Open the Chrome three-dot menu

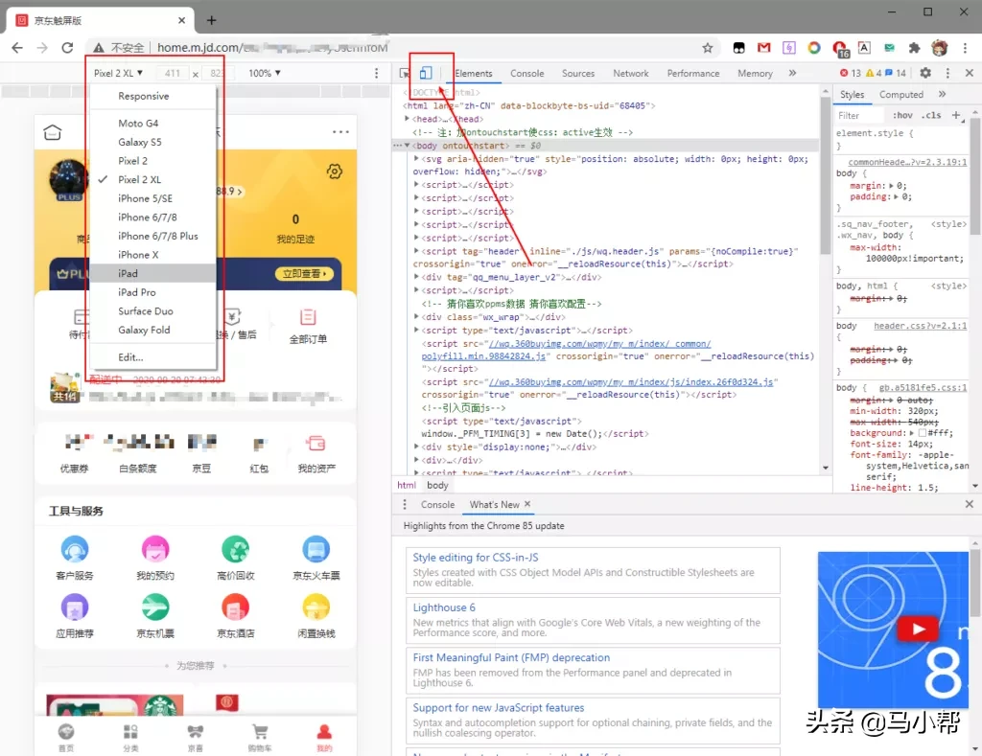coord(965,48)
